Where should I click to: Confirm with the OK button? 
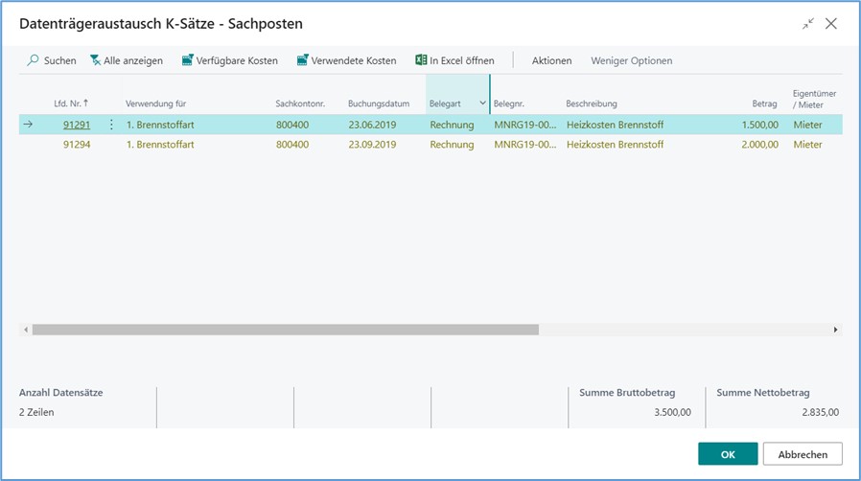tap(728, 453)
